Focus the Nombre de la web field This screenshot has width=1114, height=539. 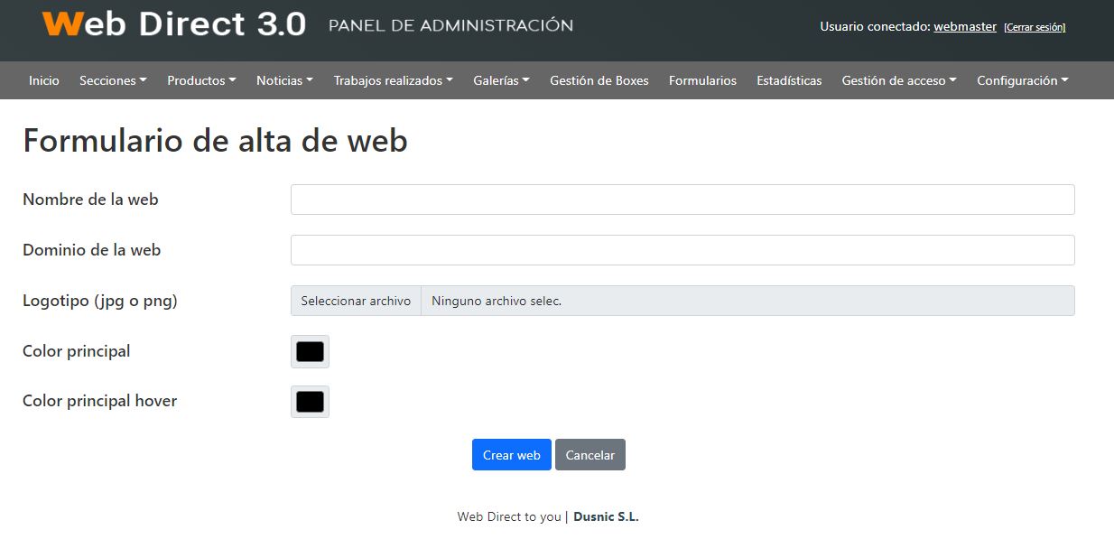[x=682, y=200]
